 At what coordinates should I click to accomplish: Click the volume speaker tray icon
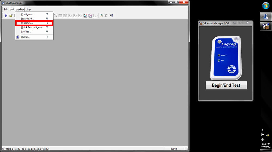click(263, 139)
